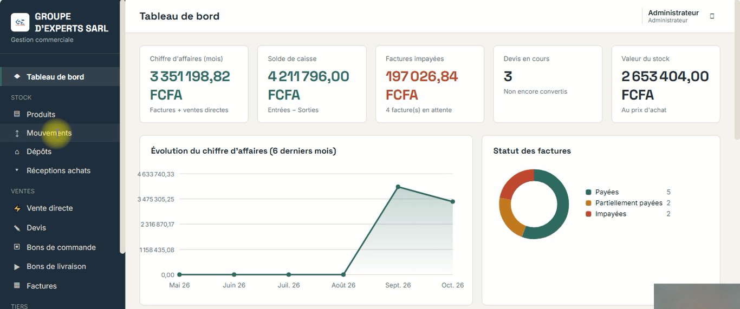The height and width of the screenshot is (309, 740).
Task: Click the Vente directe lightning icon
Action: click(17, 208)
